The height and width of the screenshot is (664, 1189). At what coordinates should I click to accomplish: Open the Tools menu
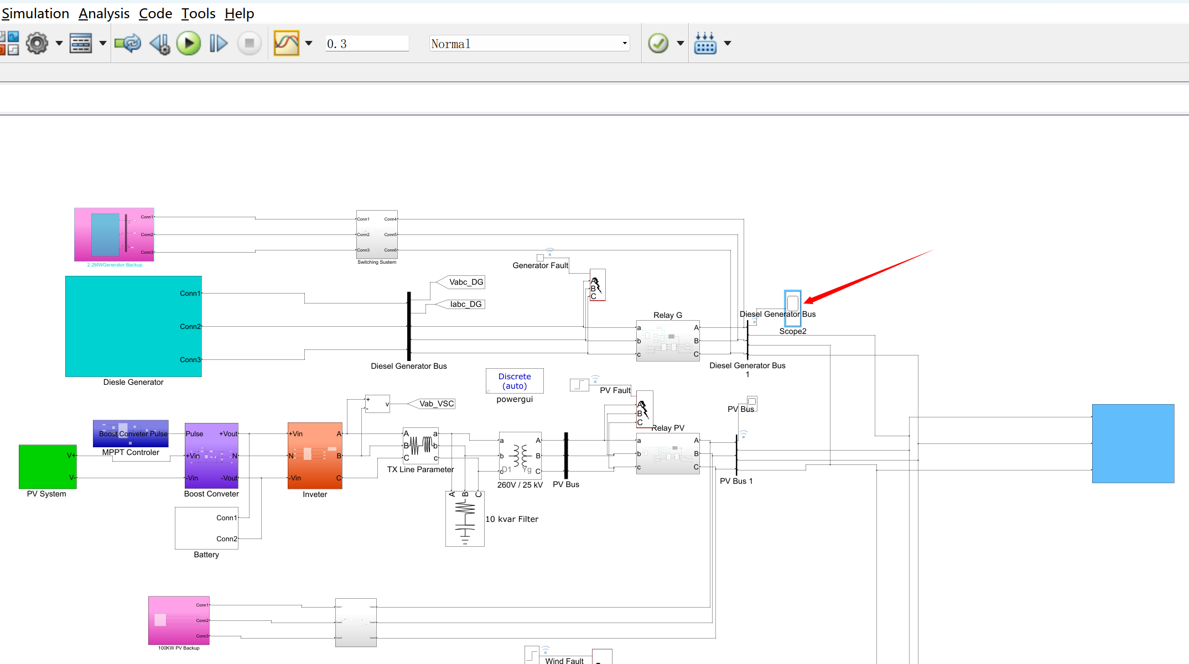tap(198, 13)
